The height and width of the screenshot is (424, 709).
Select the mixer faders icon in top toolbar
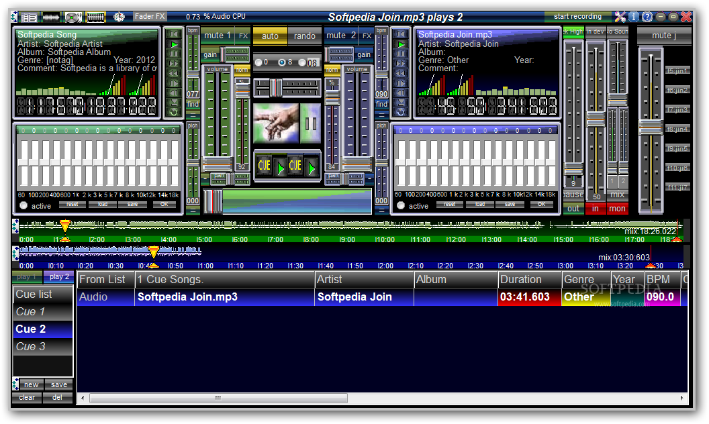coord(95,17)
